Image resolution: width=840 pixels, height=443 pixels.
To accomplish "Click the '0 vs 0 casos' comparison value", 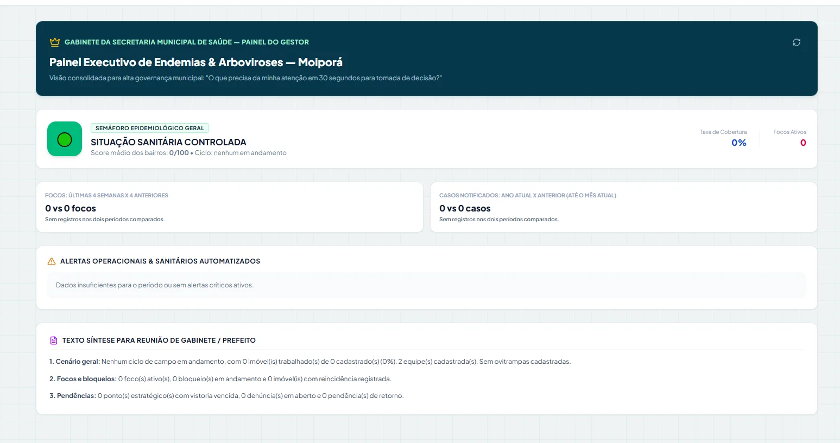I will pos(465,208).
